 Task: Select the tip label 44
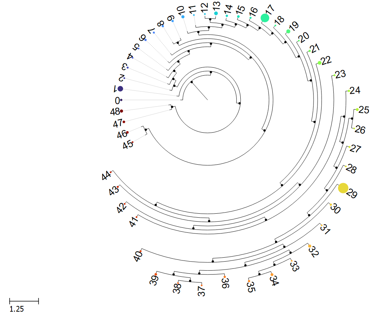point(105,176)
